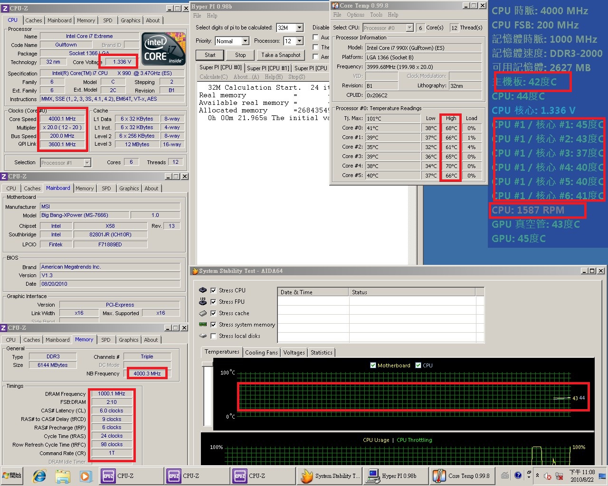Switch to System Stability Test taskbar button

tap(330, 476)
